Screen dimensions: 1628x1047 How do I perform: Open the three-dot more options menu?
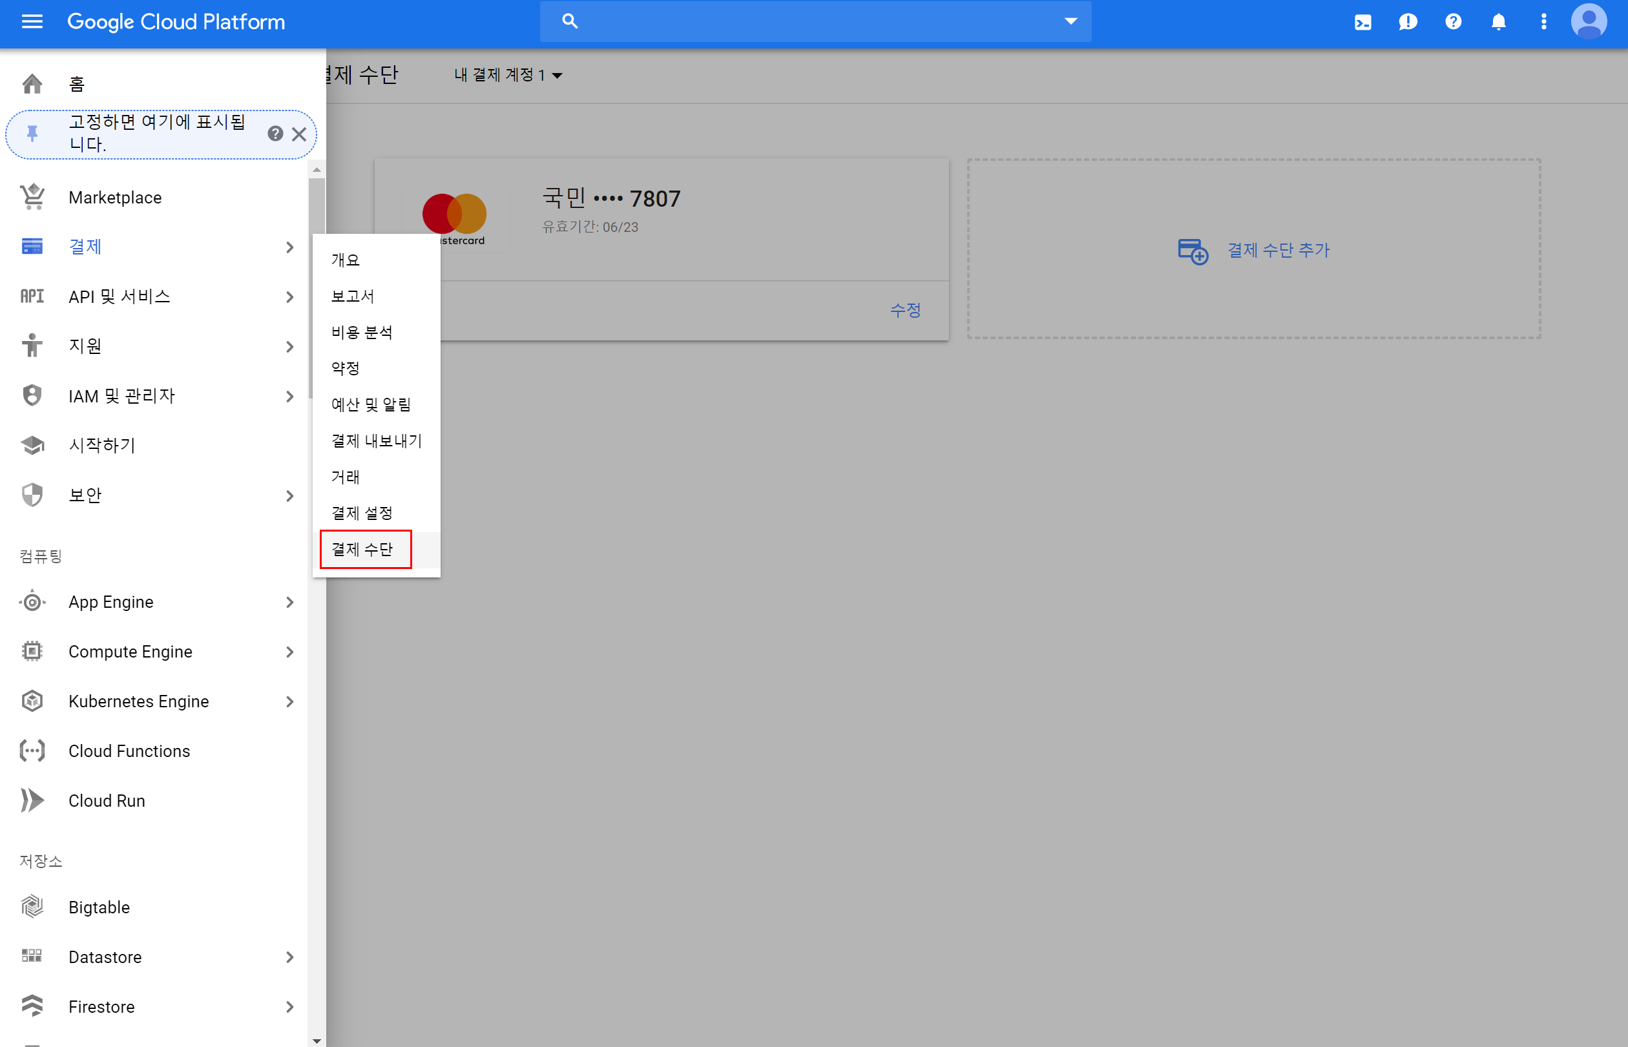pos(1543,23)
